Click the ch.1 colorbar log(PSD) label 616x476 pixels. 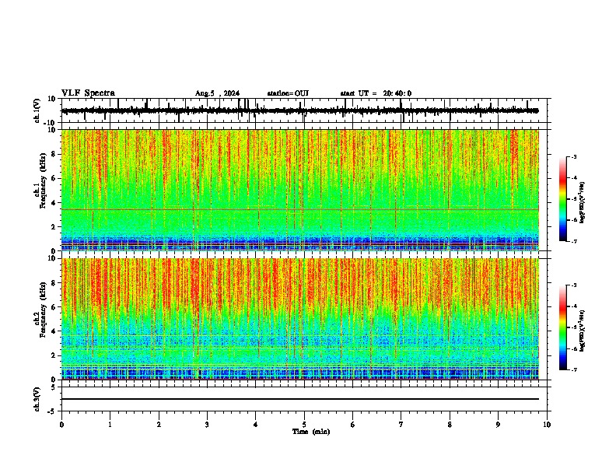[583, 202]
